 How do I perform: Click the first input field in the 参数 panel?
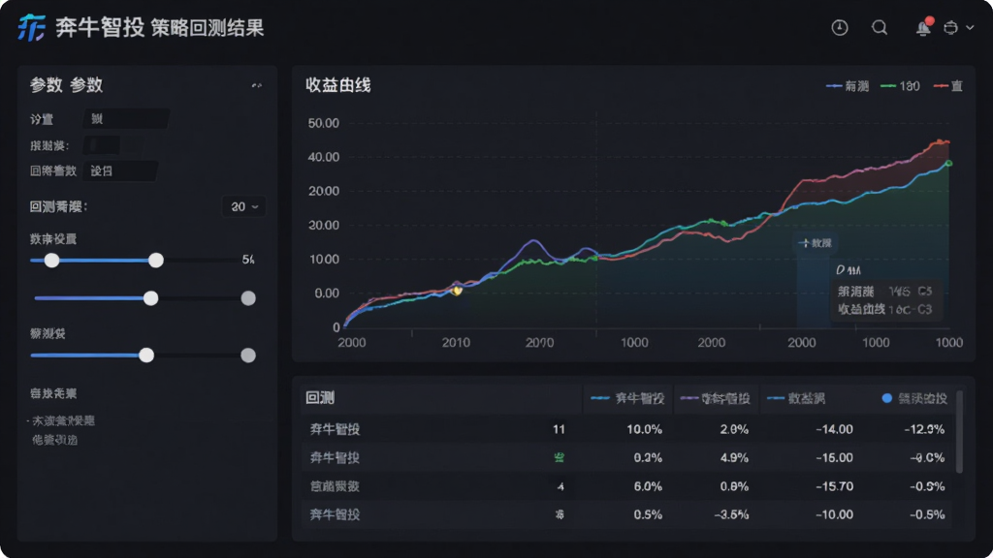(125, 119)
